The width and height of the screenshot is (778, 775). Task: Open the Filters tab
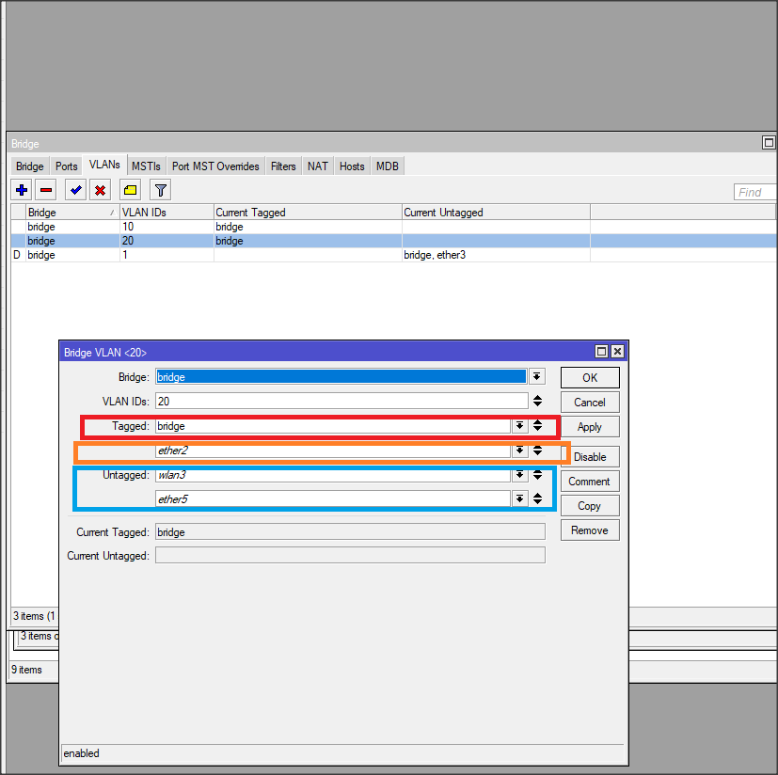click(x=283, y=166)
